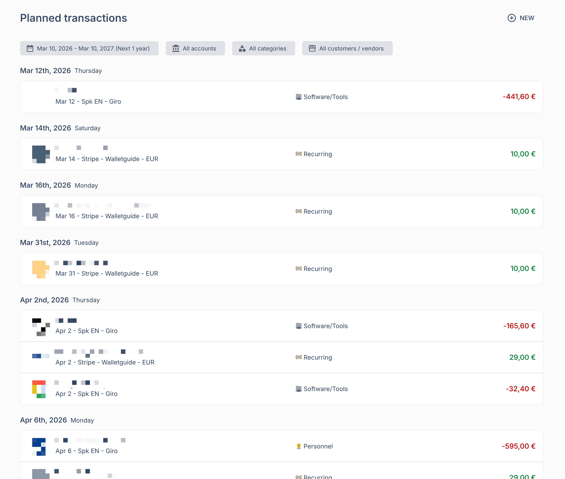Click the Personnel worker icon on Apr 6

pyautogui.click(x=299, y=446)
